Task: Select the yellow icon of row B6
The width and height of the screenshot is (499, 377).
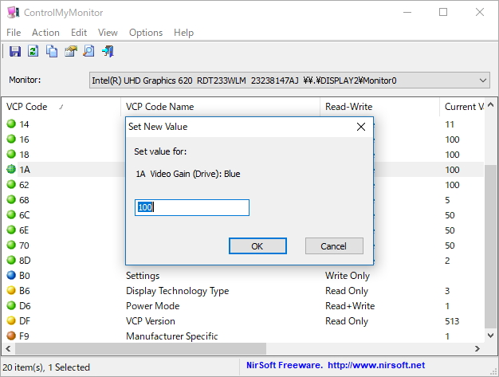Action: tap(11, 290)
